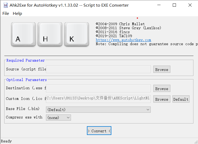Click into the Source script file field
This screenshot has height=144, width=198.
click(98, 69)
